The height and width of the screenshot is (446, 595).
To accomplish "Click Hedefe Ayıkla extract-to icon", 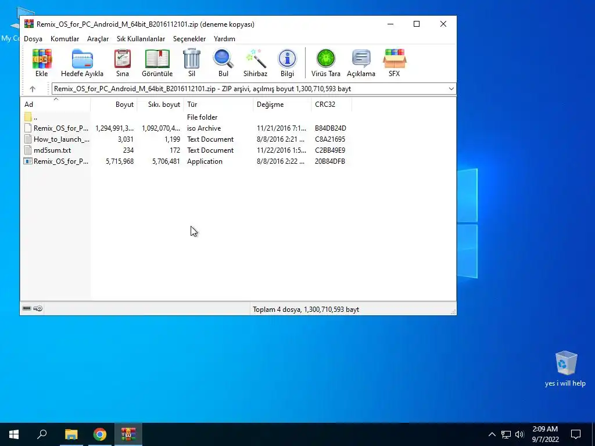I will [82, 63].
